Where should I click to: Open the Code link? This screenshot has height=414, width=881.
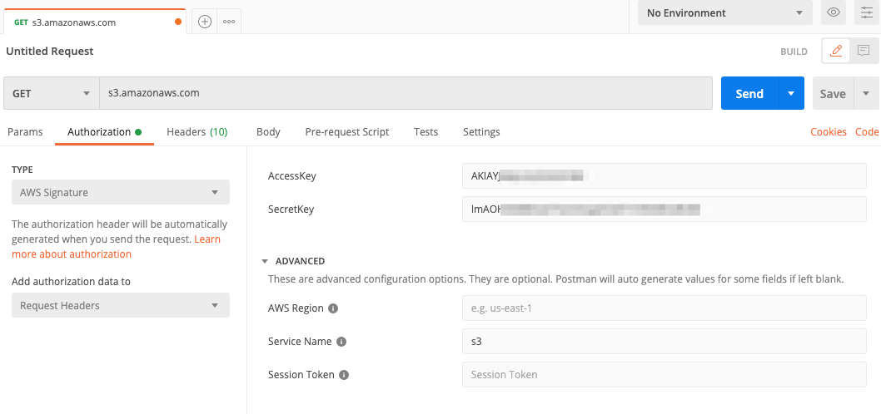click(867, 132)
